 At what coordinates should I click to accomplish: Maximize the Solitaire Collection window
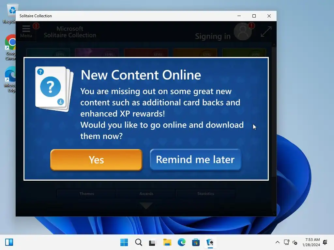[x=254, y=16]
